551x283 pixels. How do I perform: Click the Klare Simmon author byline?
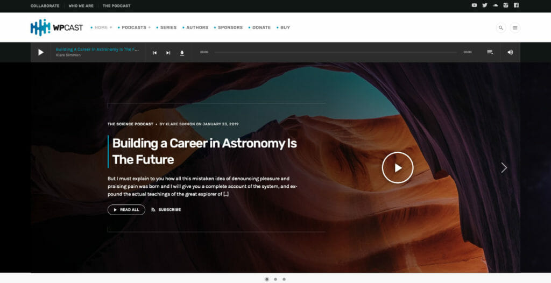[x=180, y=124]
